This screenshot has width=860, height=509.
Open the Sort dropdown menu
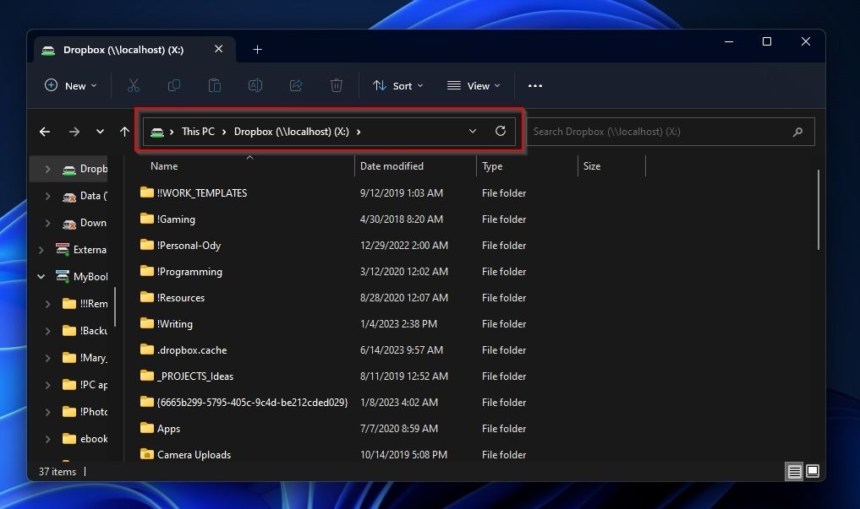[x=397, y=85]
